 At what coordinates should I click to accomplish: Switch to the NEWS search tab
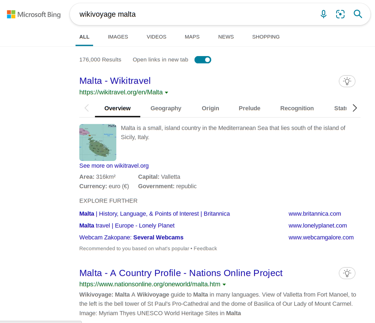[226, 37]
